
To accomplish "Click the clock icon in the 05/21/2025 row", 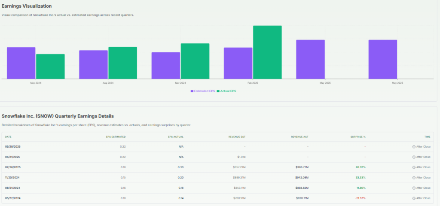I will click(414, 157).
